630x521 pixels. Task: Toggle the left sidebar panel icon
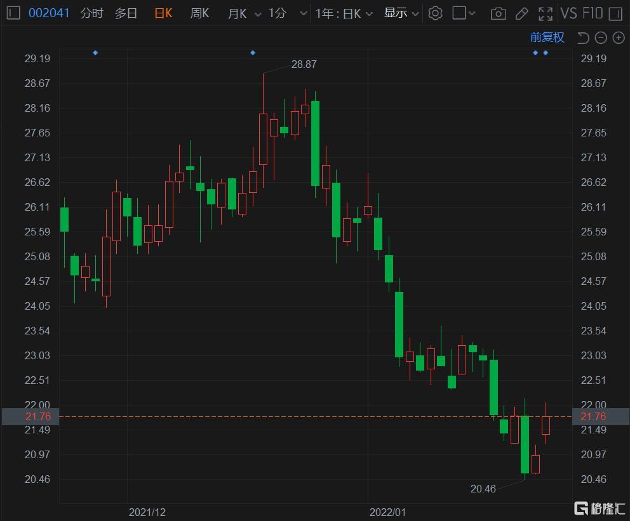(13, 13)
